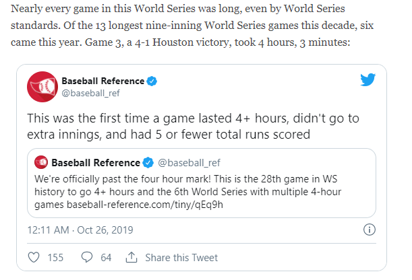Click the 155 likes count
Screen dimensions: 412x280
[x=55, y=257]
